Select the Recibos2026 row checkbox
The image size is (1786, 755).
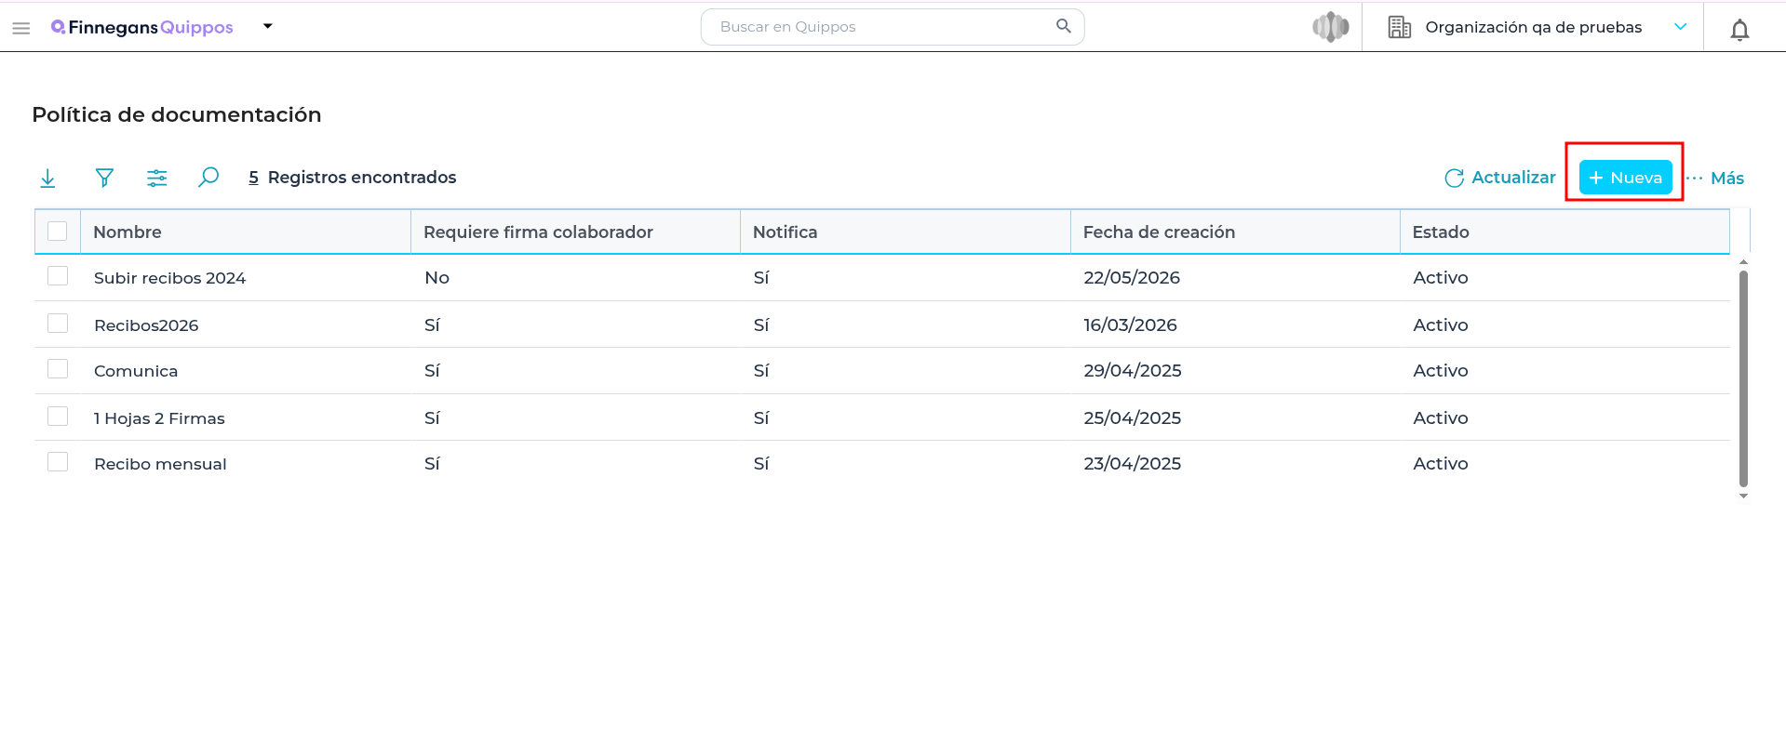(58, 323)
